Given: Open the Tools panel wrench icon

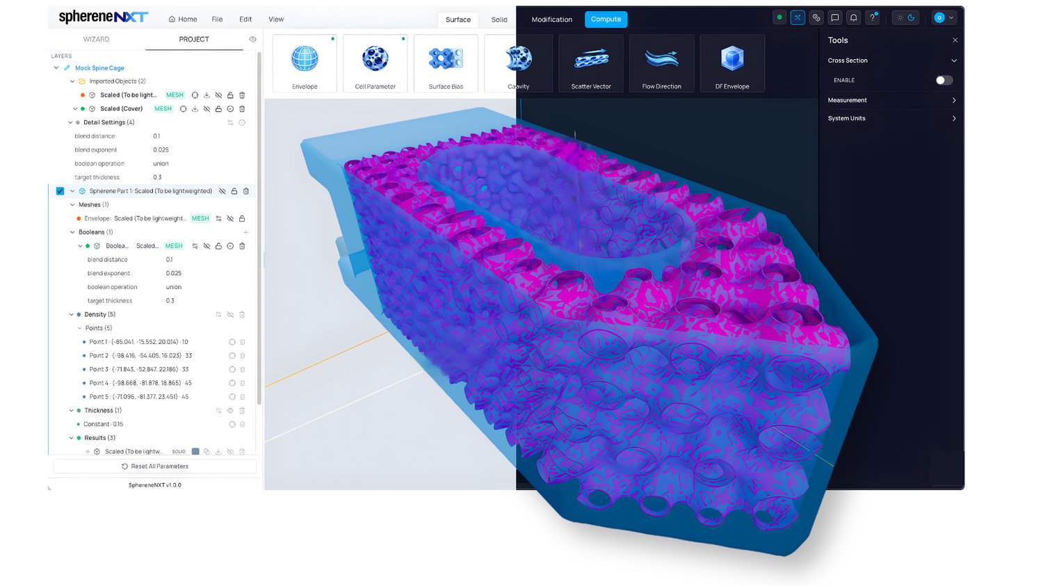Looking at the screenshot, I should (x=798, y=18).
